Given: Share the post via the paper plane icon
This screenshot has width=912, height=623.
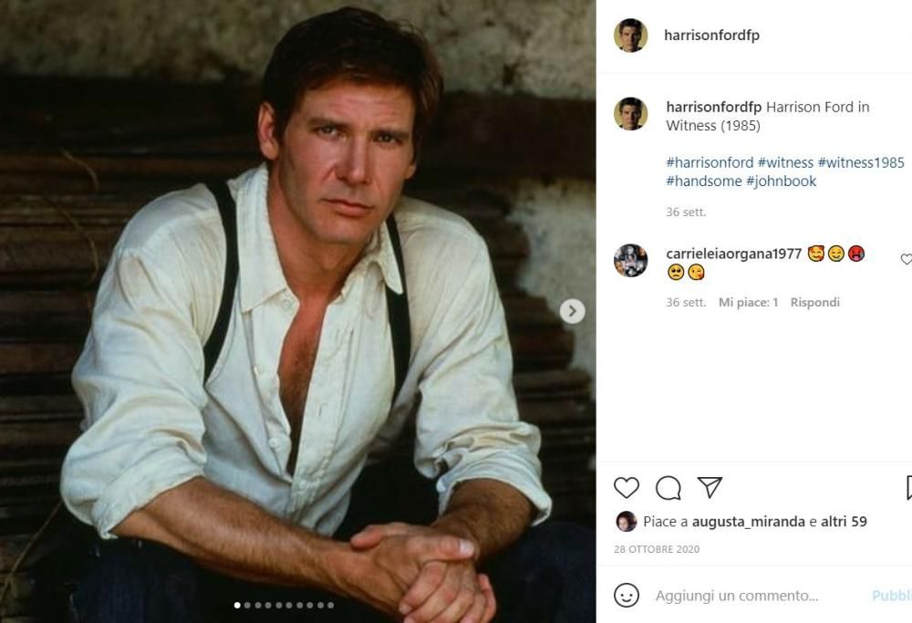Looking at the screenshot, I should (711, 488).
